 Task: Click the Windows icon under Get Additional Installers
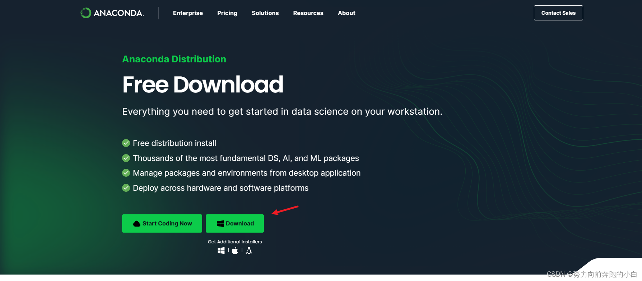[221, 251]
